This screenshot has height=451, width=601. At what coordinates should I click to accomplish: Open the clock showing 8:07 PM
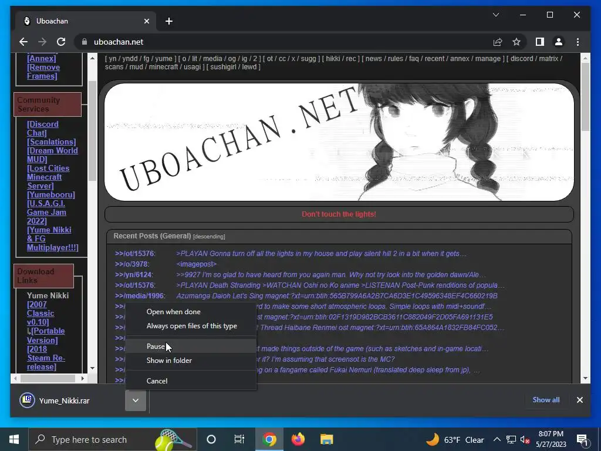click(x=551, y=439)
